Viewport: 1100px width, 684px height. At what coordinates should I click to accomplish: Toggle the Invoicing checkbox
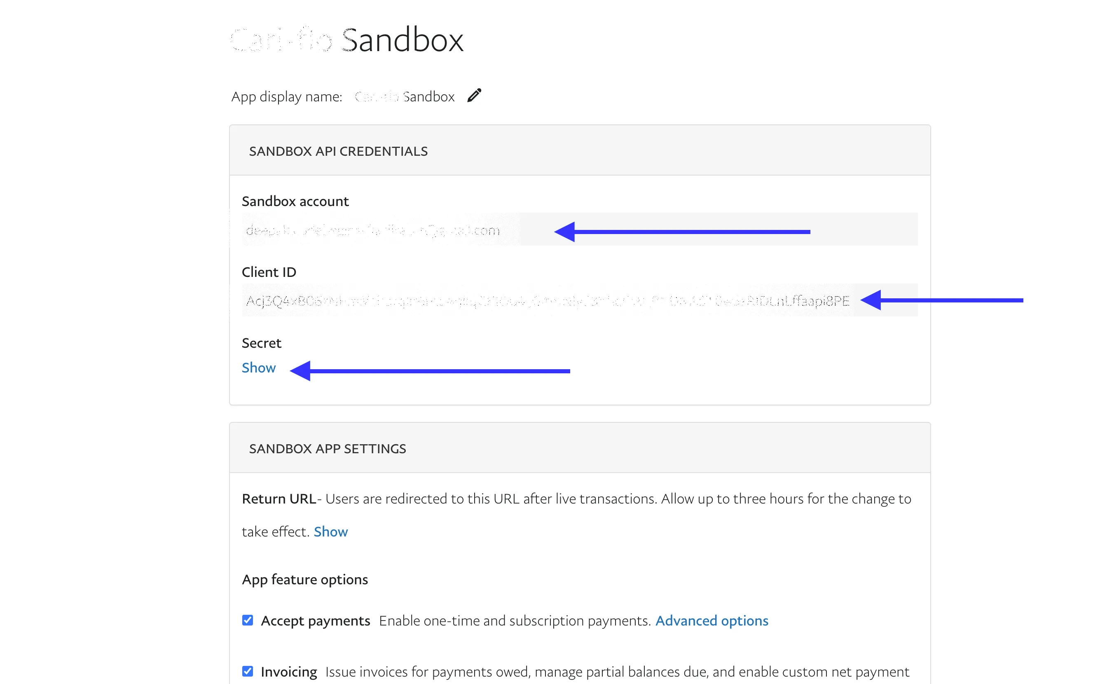(x=248, y=671)
